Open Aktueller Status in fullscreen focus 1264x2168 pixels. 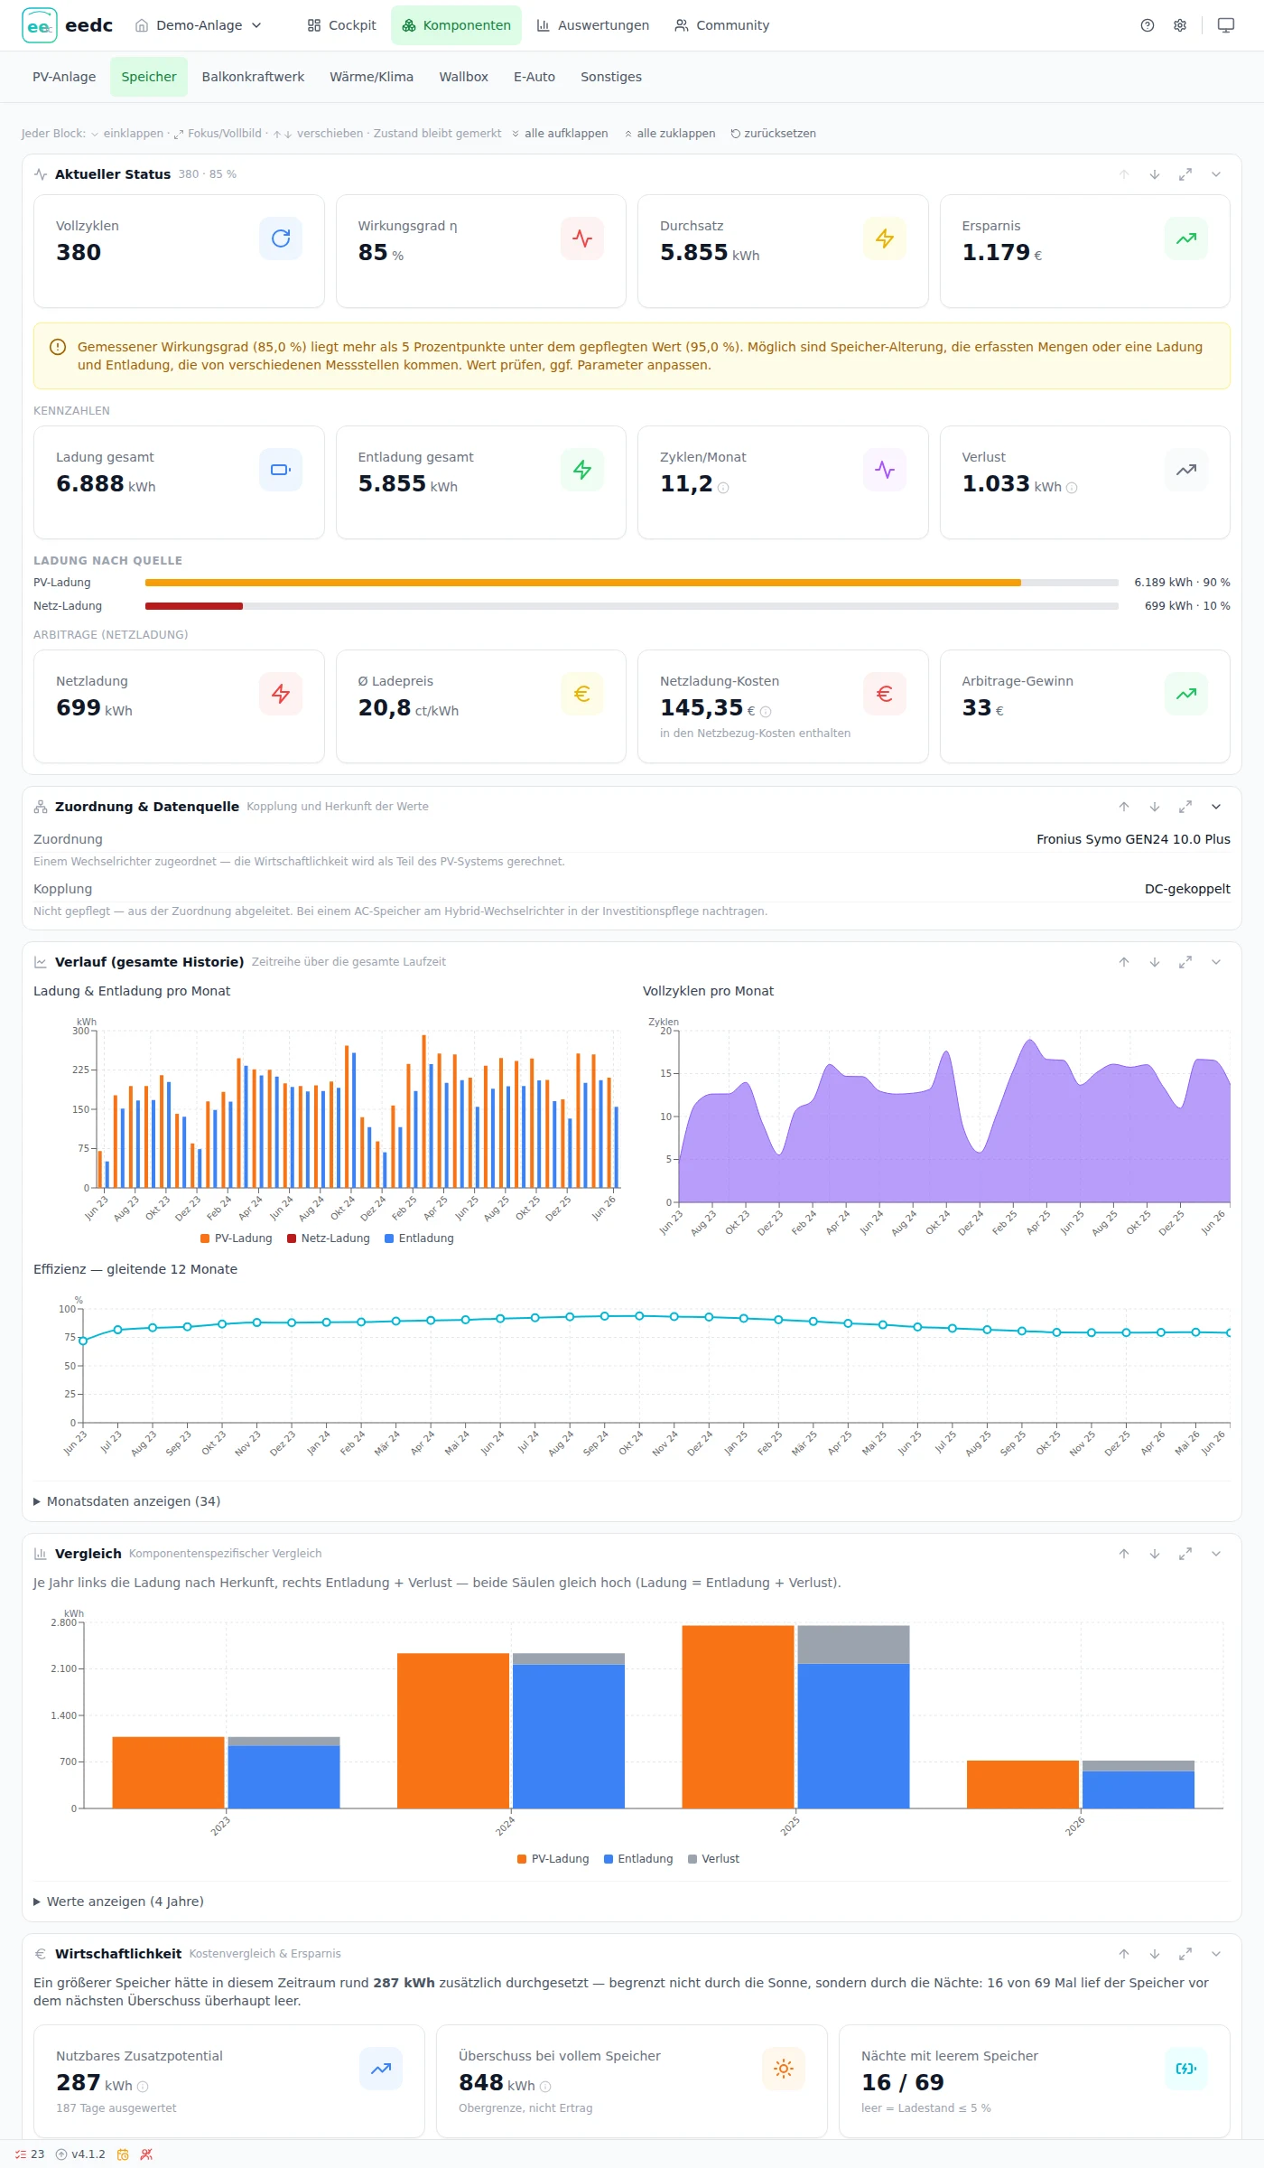pyautogui.click(x=1185, y=174)
